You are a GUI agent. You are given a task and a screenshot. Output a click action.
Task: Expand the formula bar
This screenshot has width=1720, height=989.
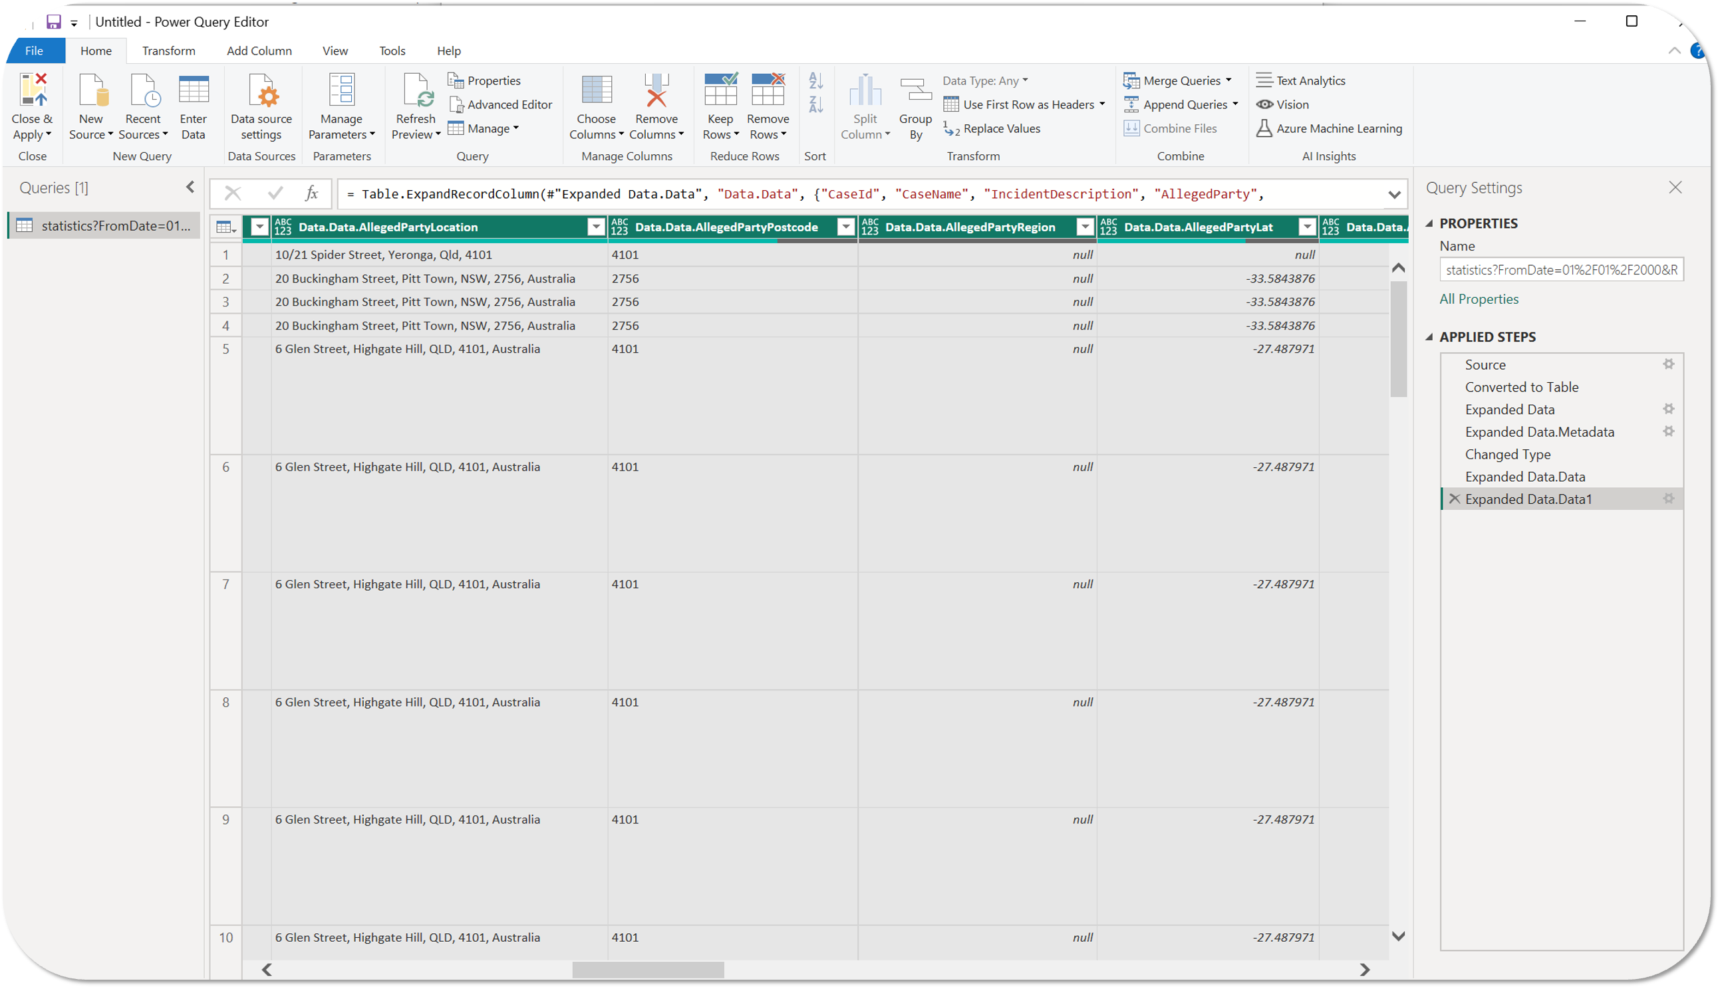1394,195
